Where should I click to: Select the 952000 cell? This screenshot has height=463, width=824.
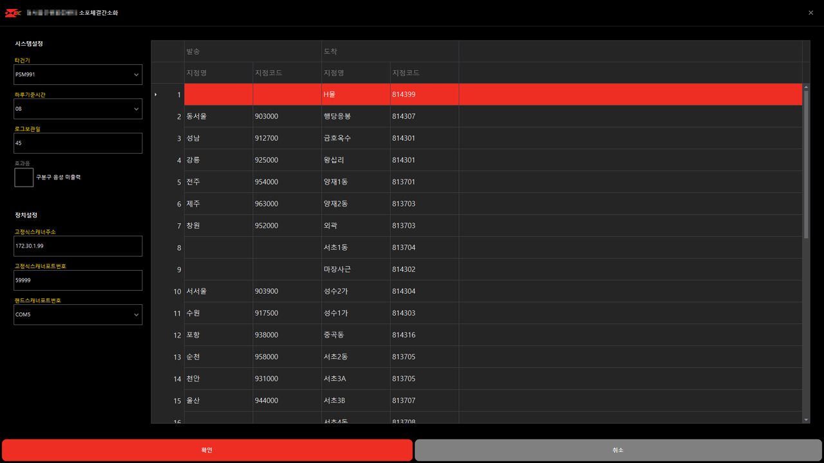(287, 226)
